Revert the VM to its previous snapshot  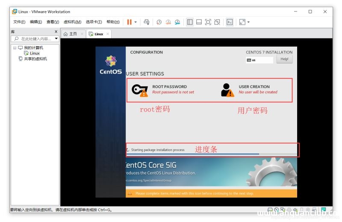click(x=168, y=22)
